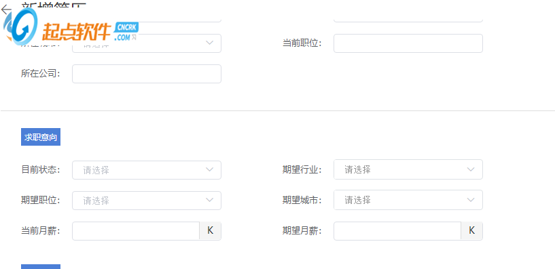
Task: Go back using the left arrow icon
Action: (5, 9)
